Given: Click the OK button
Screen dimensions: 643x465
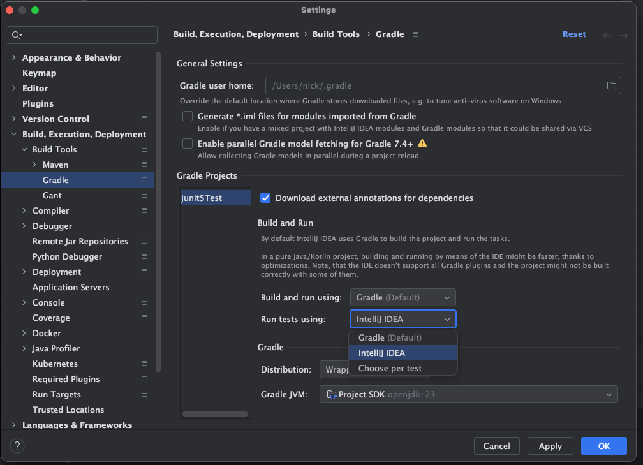Looking at the screenshot, I should (x=603, y=446).
